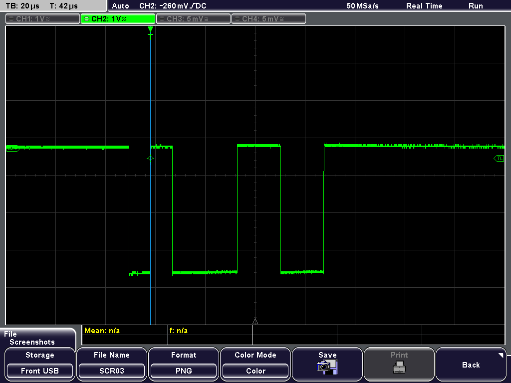Click the TB: 20 µs timebase readout
Viewport: 511px width, 383px height.
click(x=22, y=6)
